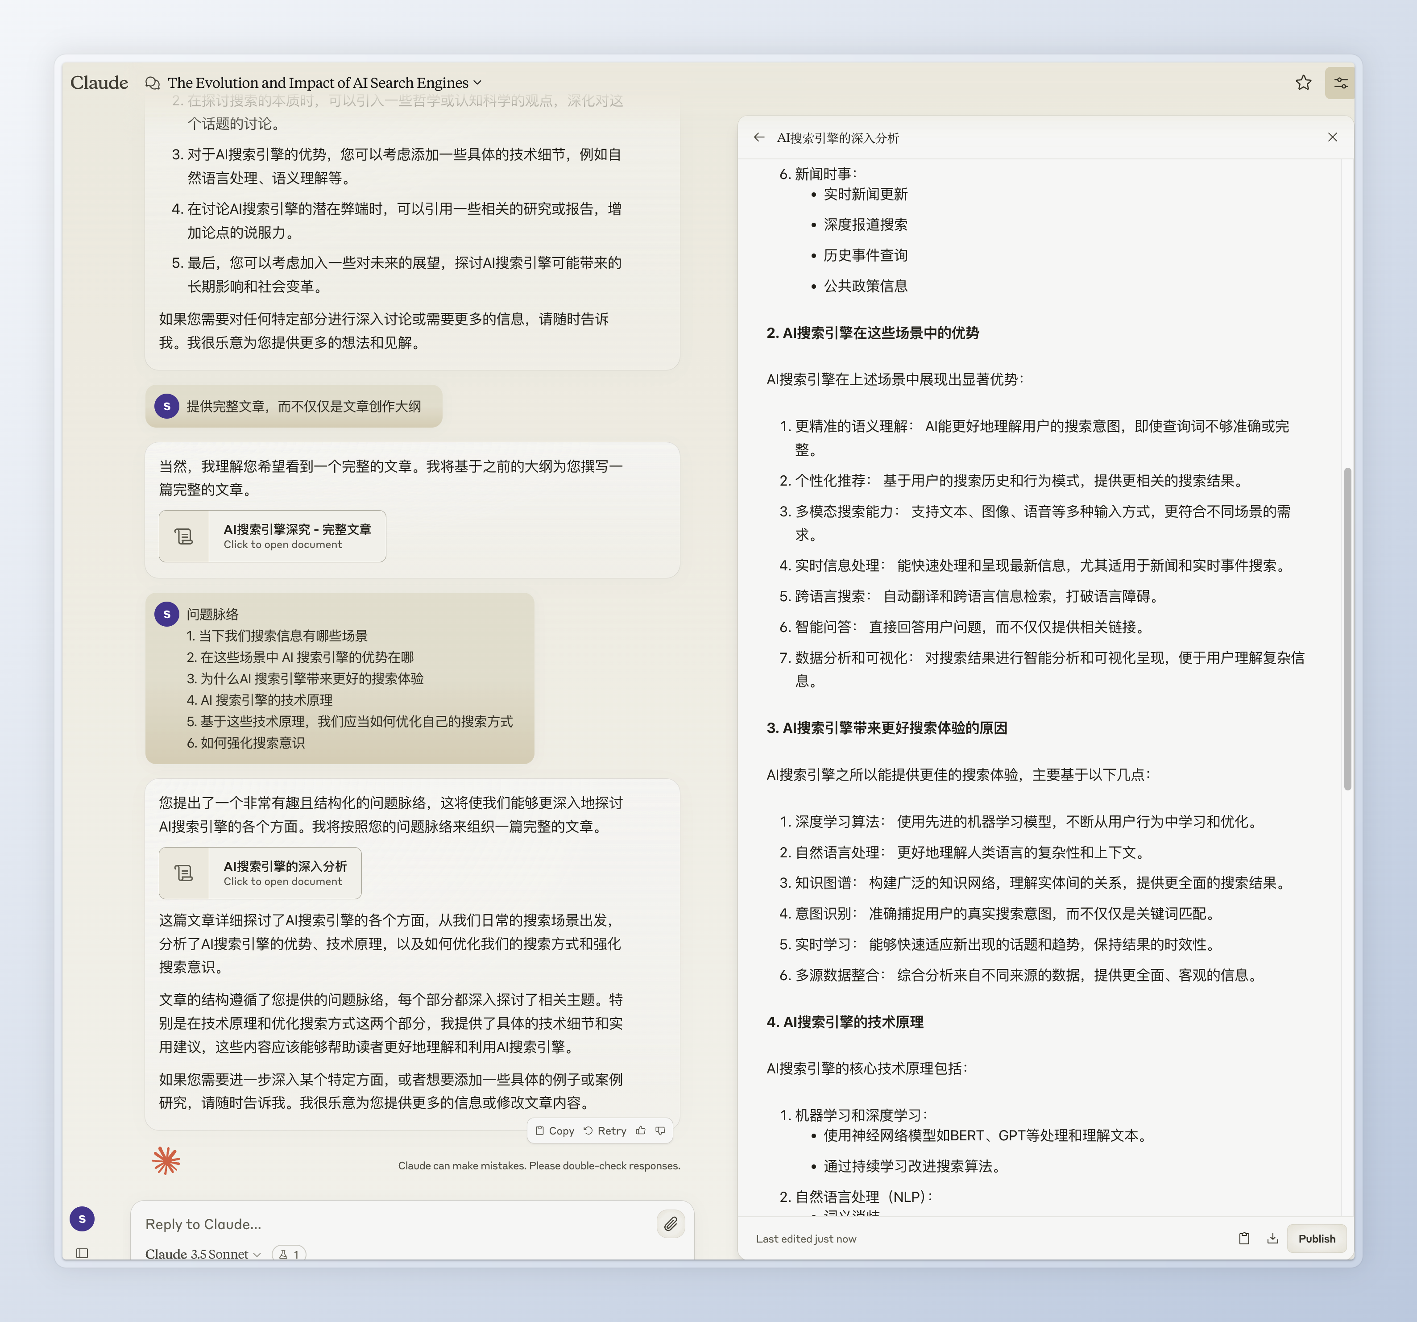Viewport: 1417px width, 1322px height.
Task: Click list item 5. 跨语言搜索
Action: (970, 596)
